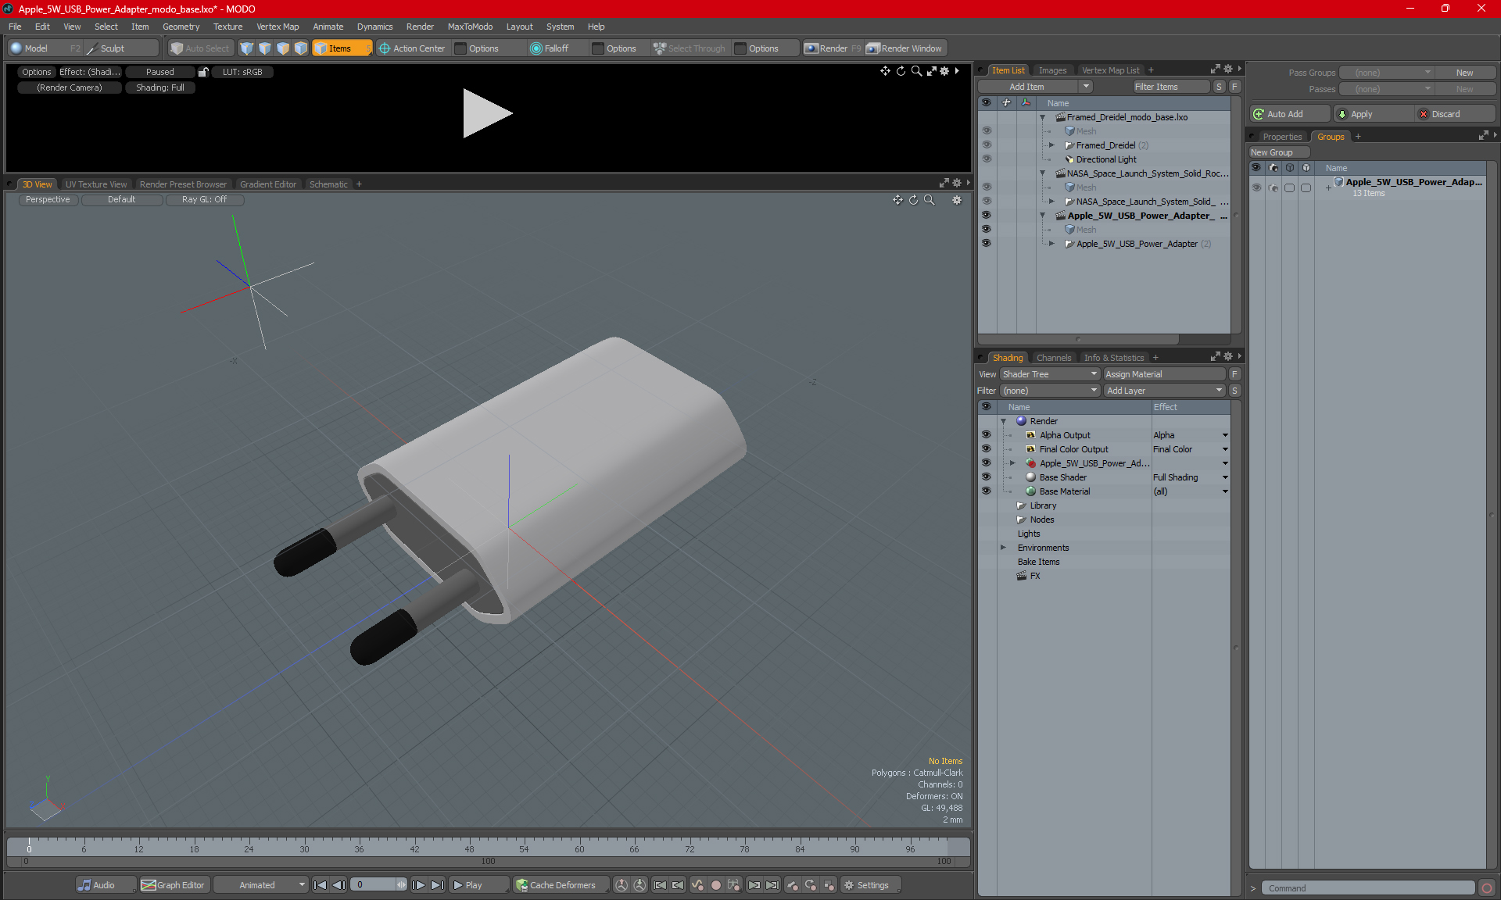Switch to the UV Texture View tab
Viewport: 1501px width, 900px height.
(95, 184)
